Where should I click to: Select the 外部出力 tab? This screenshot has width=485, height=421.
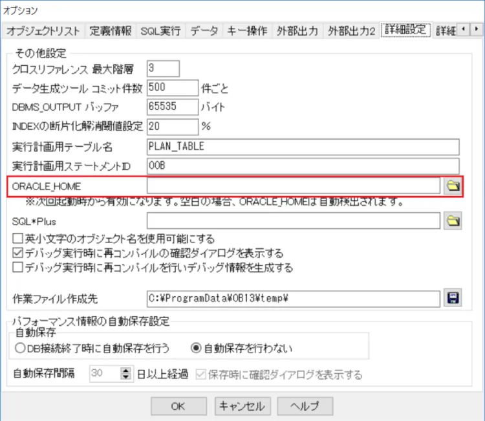pyautogui.click(x=297, y=31)
